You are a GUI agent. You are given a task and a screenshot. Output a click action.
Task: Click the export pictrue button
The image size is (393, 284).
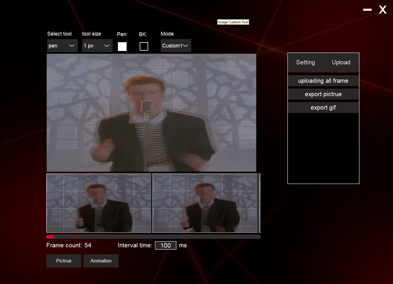(323, 94)
